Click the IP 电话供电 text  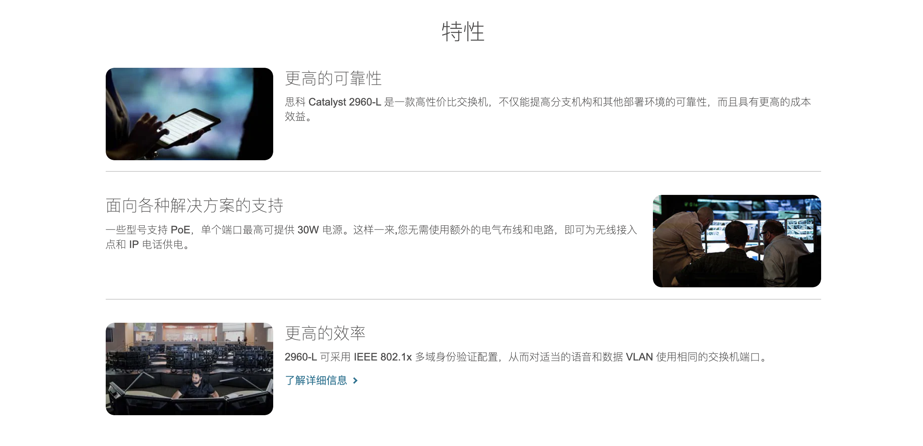click(x=156, y=245)
